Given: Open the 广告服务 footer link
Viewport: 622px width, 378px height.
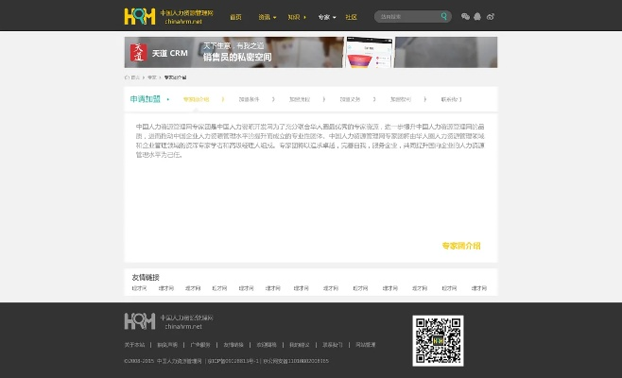Looking at the screenshot, I should click(200, 345).
